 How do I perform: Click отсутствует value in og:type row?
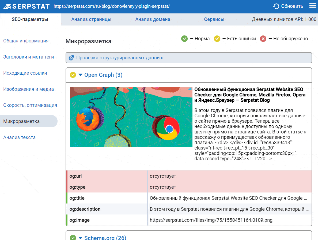point(163,187)
